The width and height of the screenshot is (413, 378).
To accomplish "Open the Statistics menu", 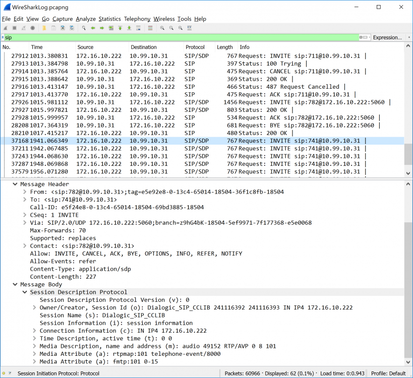I will (x=109, y=19).
